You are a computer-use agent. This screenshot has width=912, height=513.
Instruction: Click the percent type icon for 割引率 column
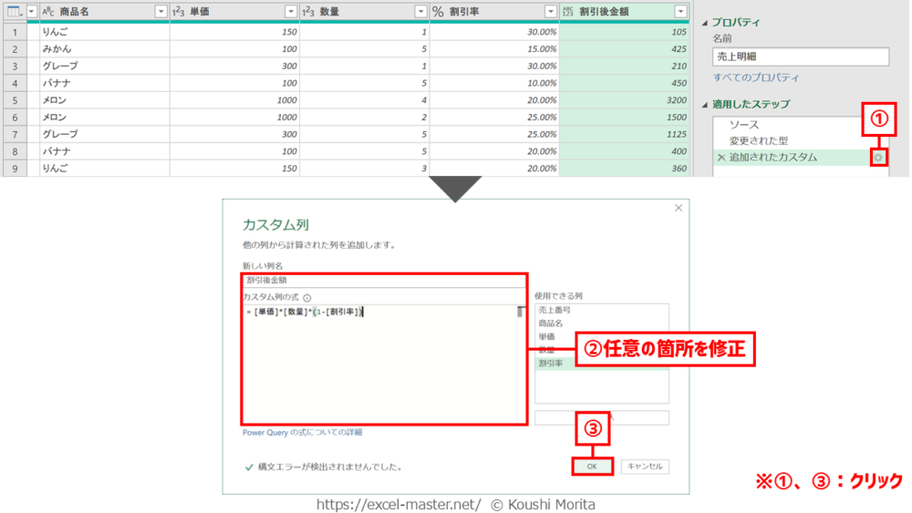point(438,11)
